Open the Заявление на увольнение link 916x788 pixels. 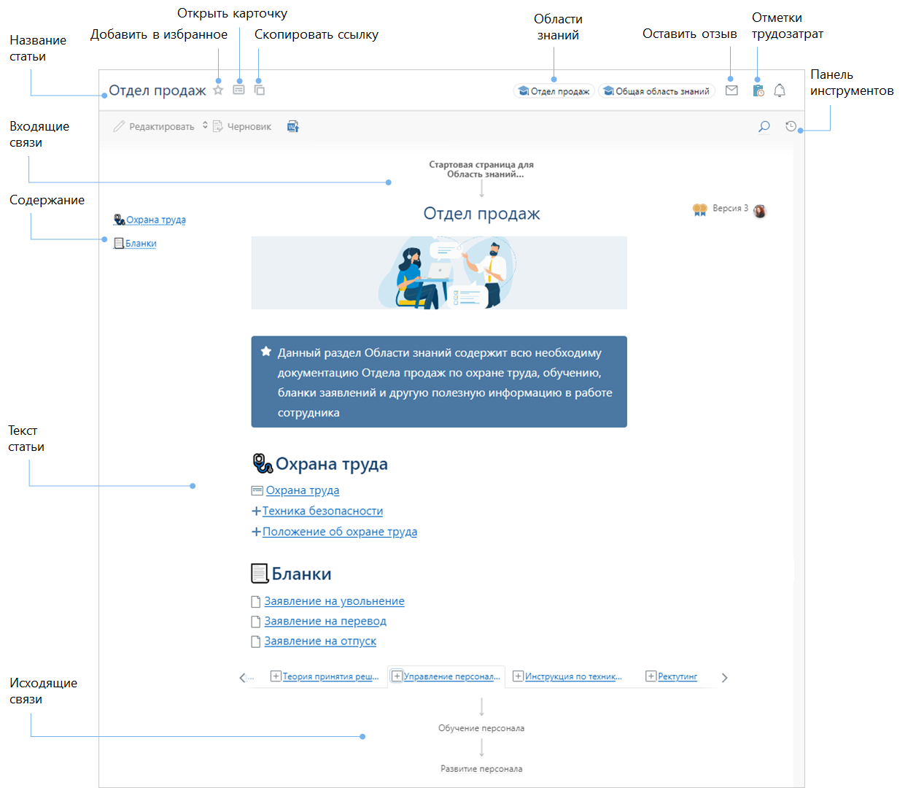tap(334, 601)
